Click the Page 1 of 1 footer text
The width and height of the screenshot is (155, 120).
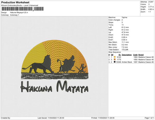pos(149,118)
